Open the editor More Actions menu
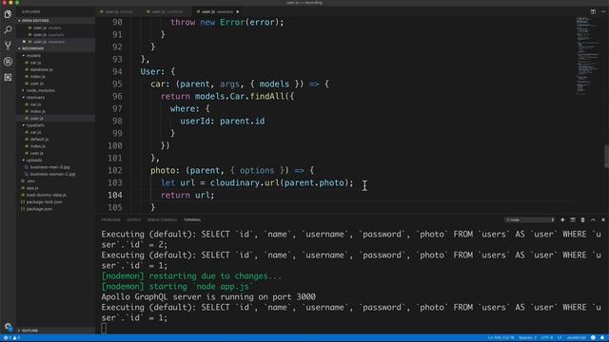This screenshot has width=609, height=342. coord(602,11)
